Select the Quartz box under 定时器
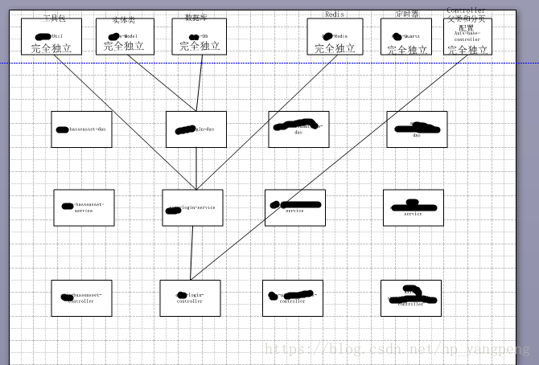Image resolution: width=539 pixels, height=365 pixels. pos(405,37)
